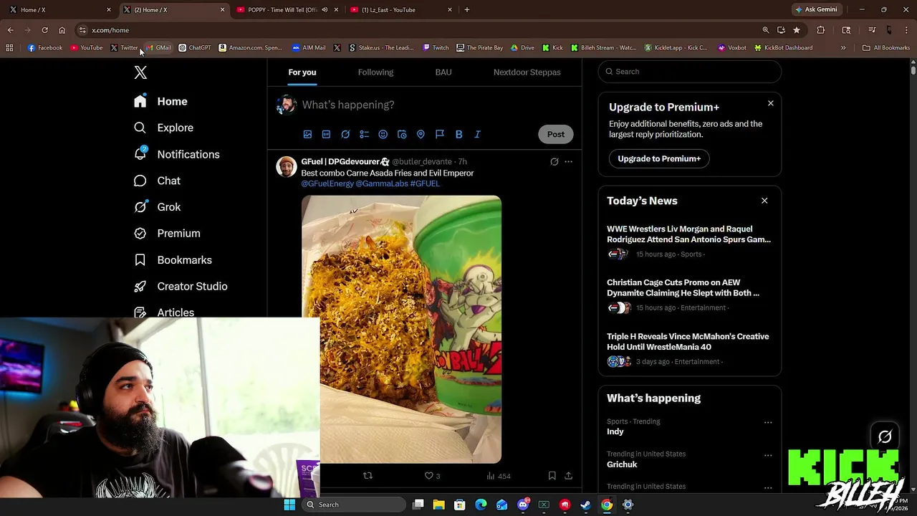Add a poll to the post
The height and width of the screenshot is (516, 917).
(x=364, y=134)
